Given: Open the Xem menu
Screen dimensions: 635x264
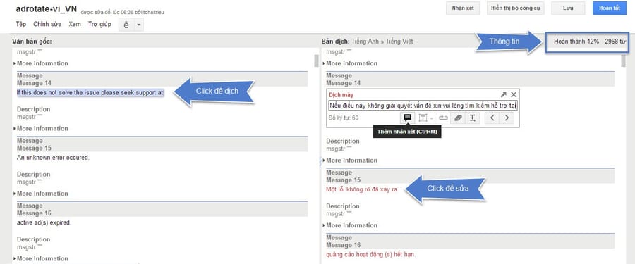Looking at the screenshot, I should point(75,24).
